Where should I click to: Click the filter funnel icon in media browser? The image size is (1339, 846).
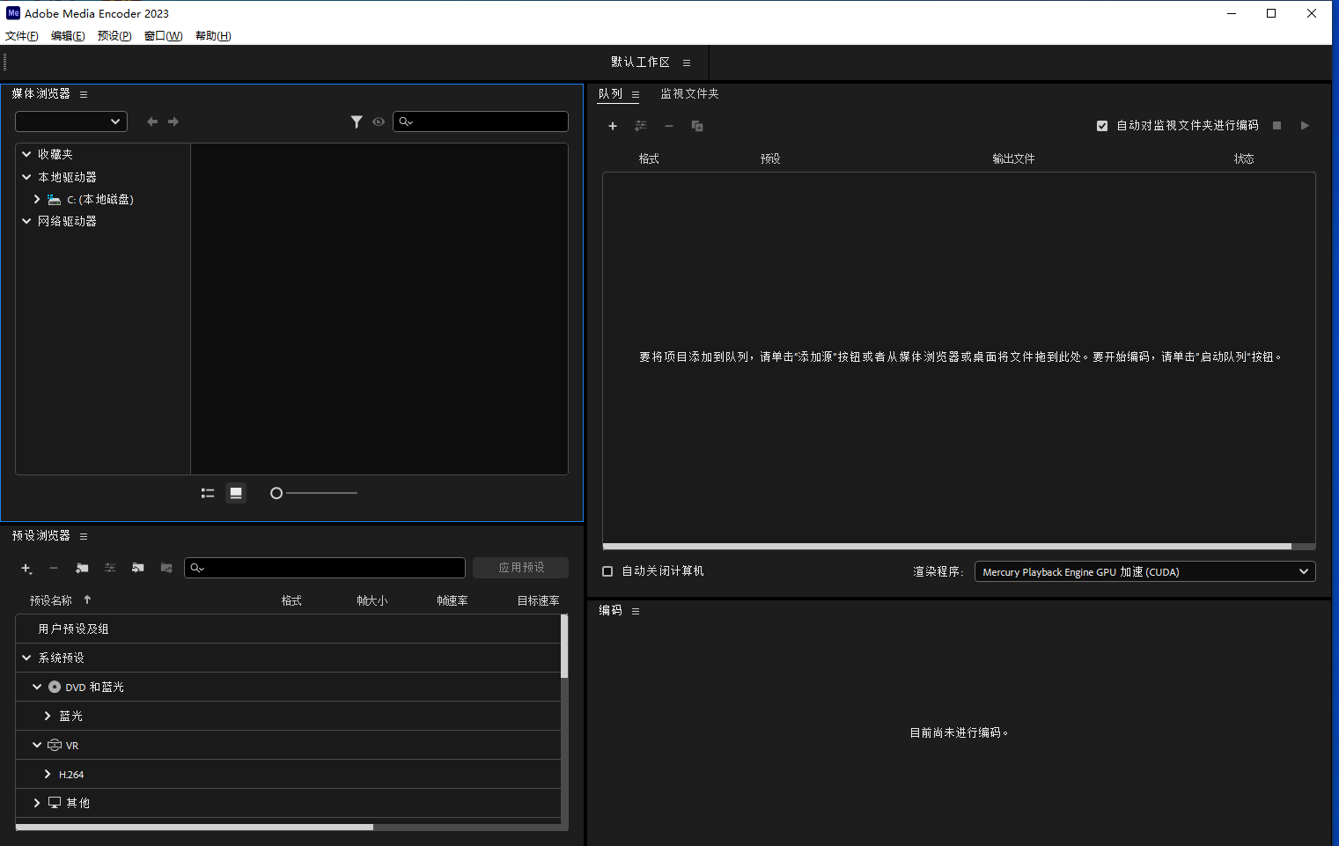357,121
